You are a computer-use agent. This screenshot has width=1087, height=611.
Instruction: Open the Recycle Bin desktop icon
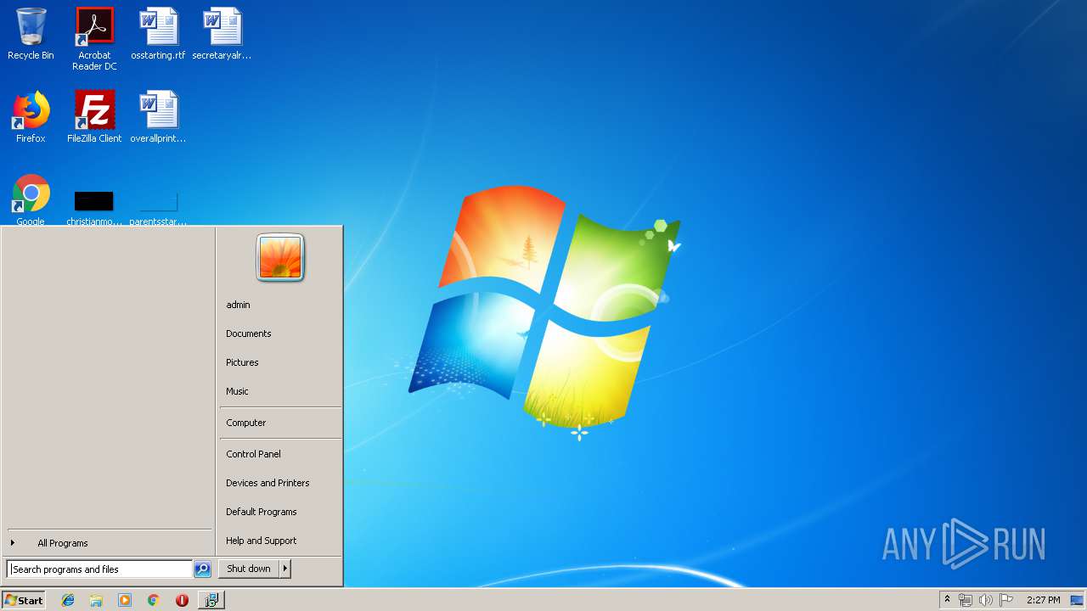31,34
